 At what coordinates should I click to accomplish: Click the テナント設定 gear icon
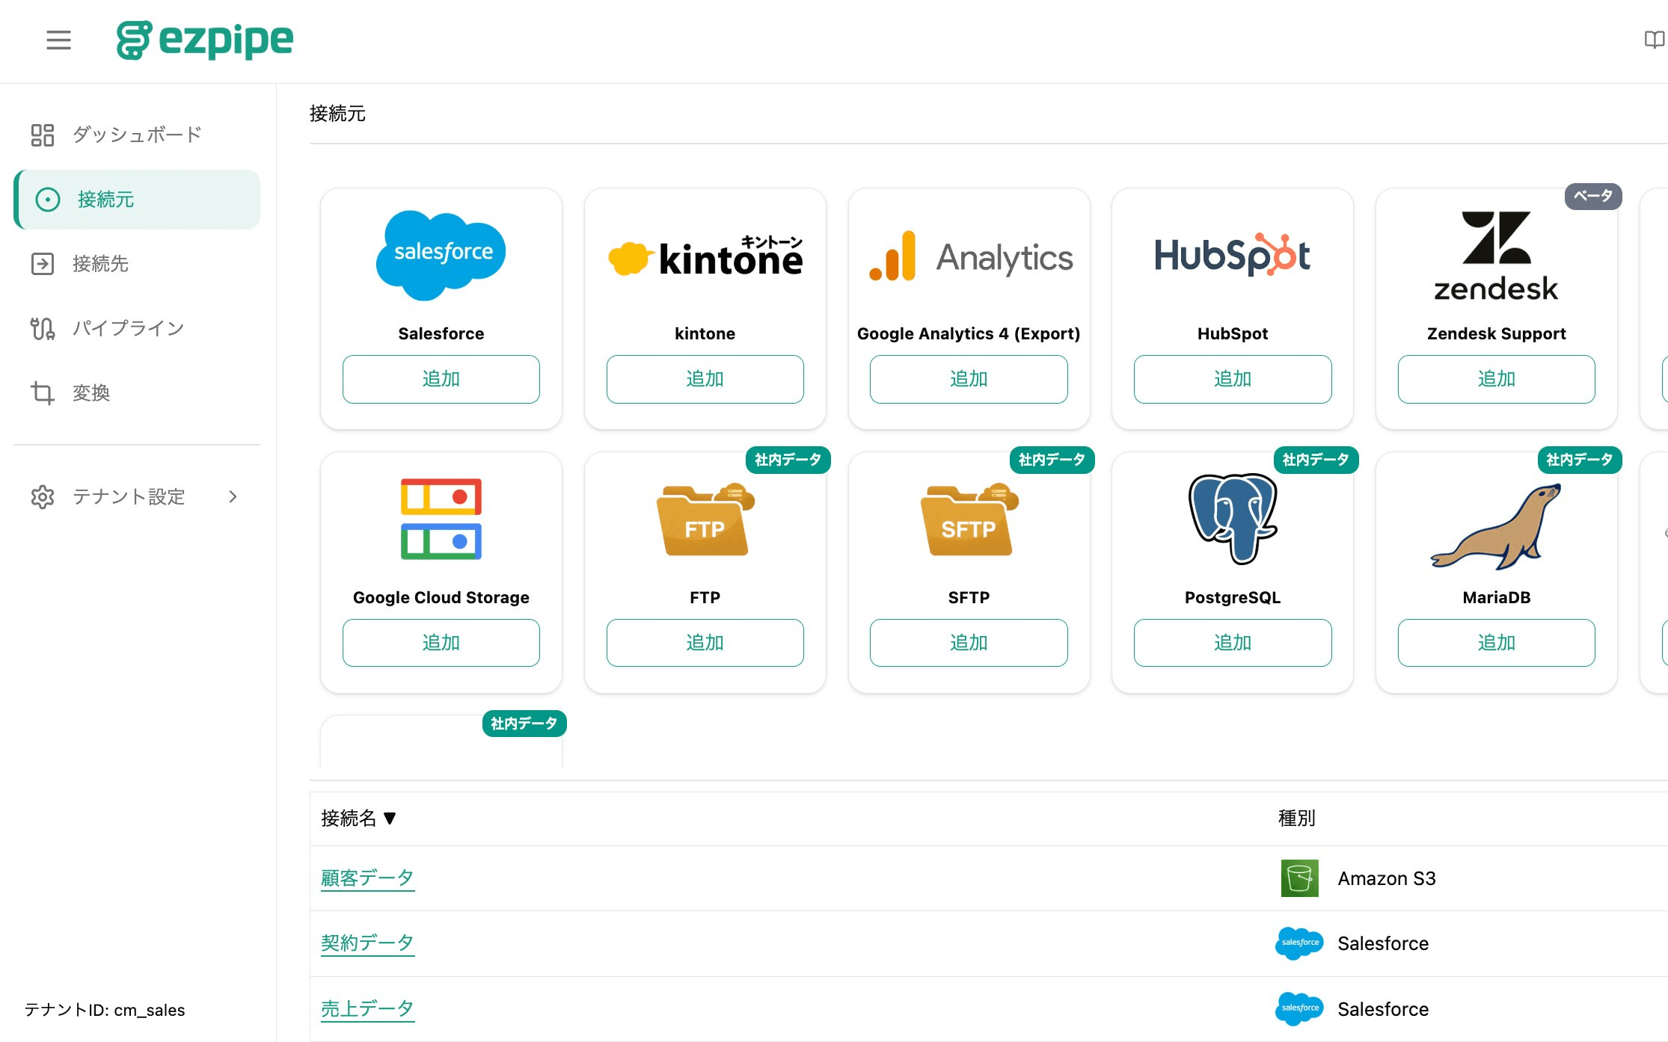[x=43, y=497]
